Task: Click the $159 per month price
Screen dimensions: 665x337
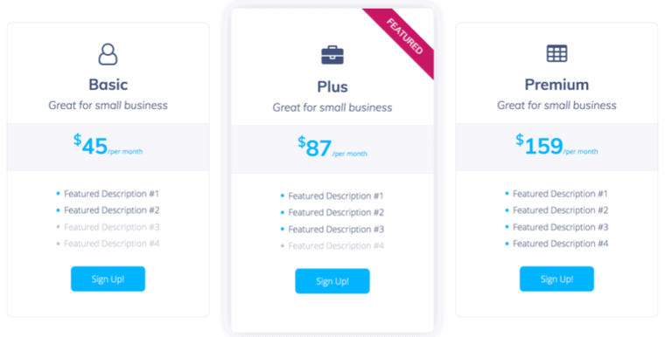Action: click(556, 145)
